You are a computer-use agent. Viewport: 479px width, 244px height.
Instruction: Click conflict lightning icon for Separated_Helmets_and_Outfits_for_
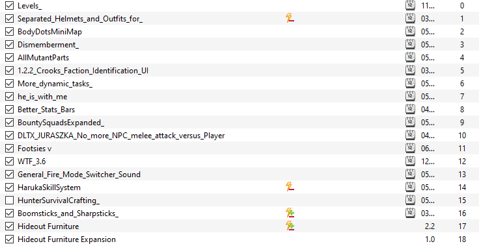(290, 18)
